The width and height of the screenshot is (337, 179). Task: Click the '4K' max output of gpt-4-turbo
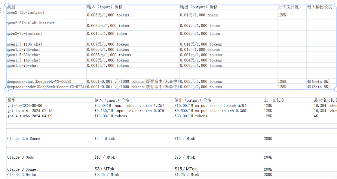316,116
